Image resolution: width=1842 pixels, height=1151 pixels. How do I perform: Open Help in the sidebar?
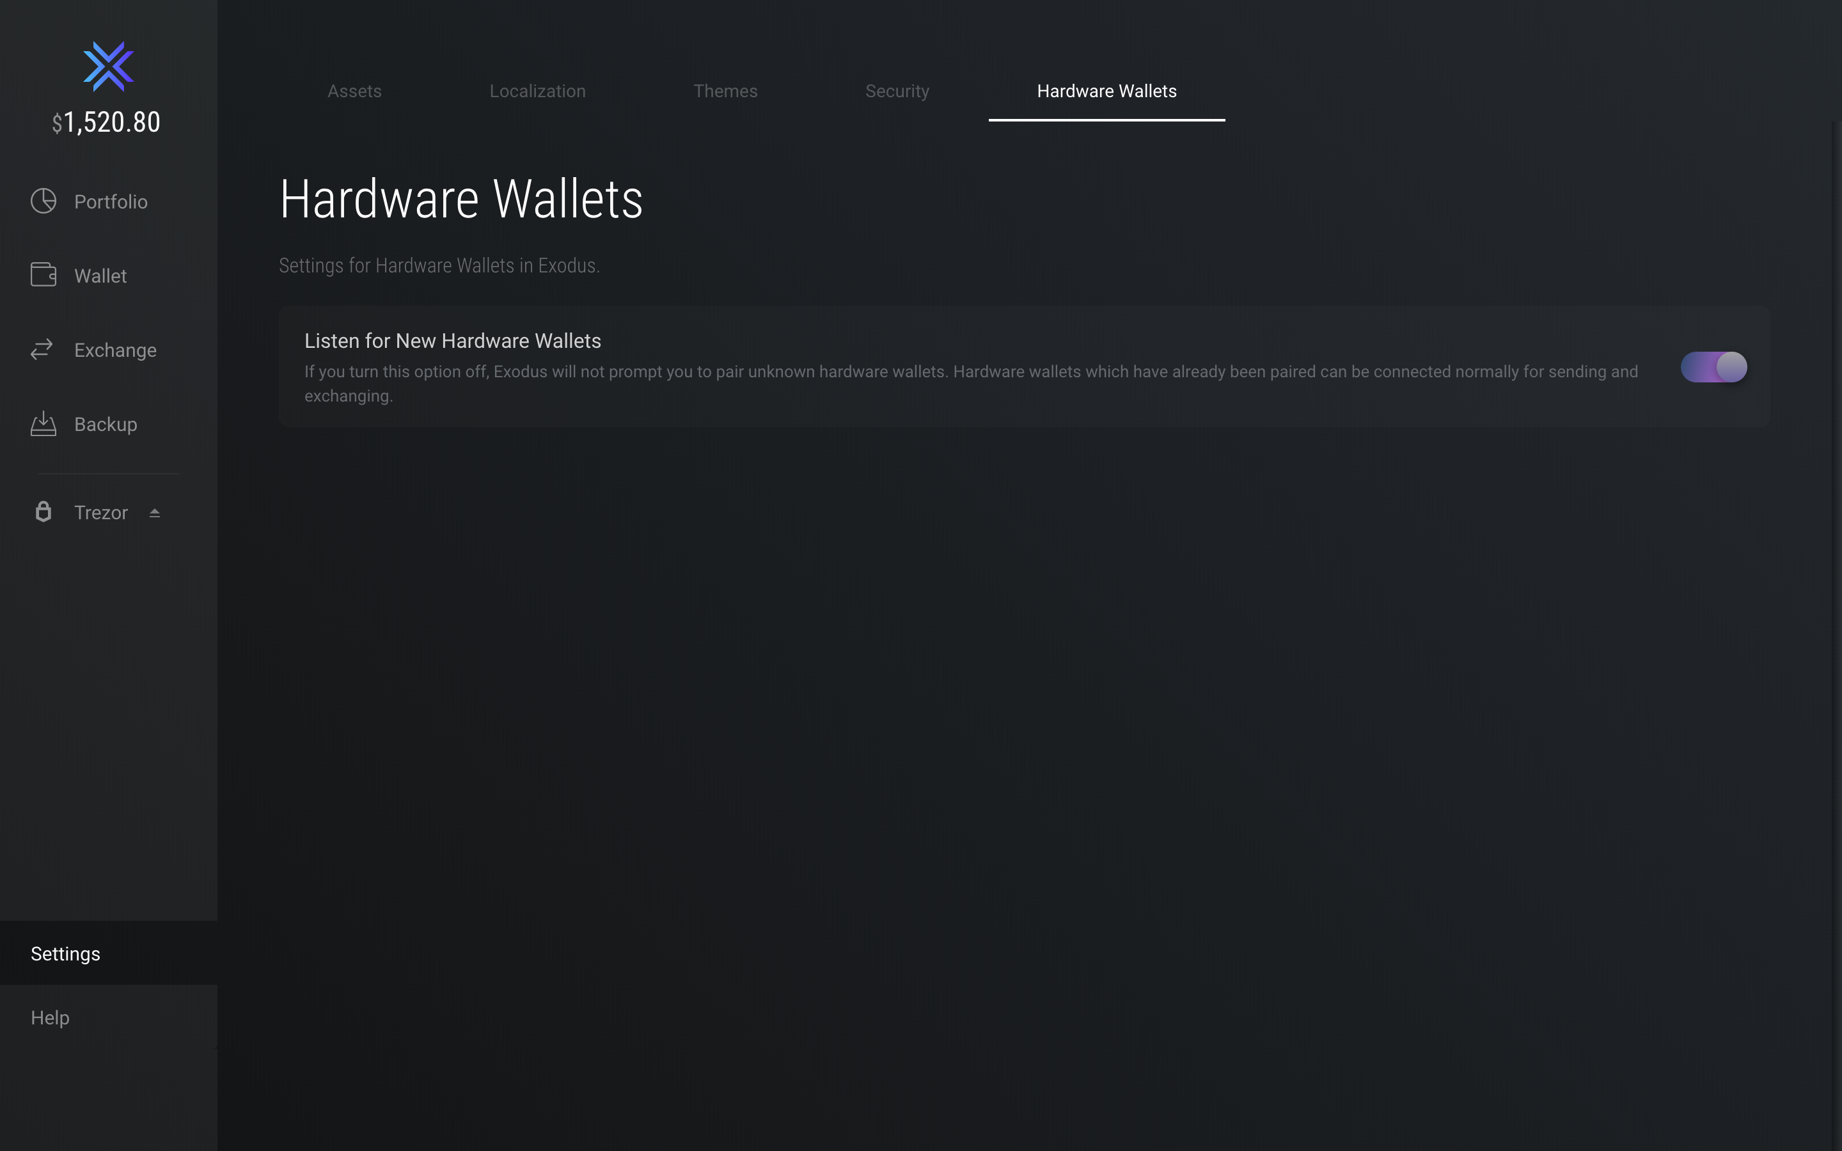tap(109, 1017)
